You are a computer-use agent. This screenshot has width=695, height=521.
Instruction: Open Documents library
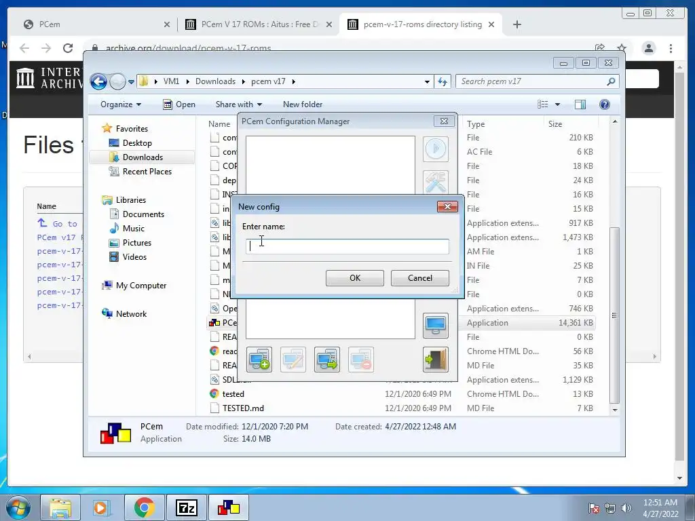point(143,214)
